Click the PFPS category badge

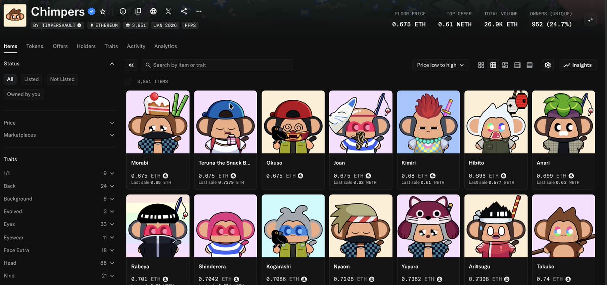tap(190, 25)
